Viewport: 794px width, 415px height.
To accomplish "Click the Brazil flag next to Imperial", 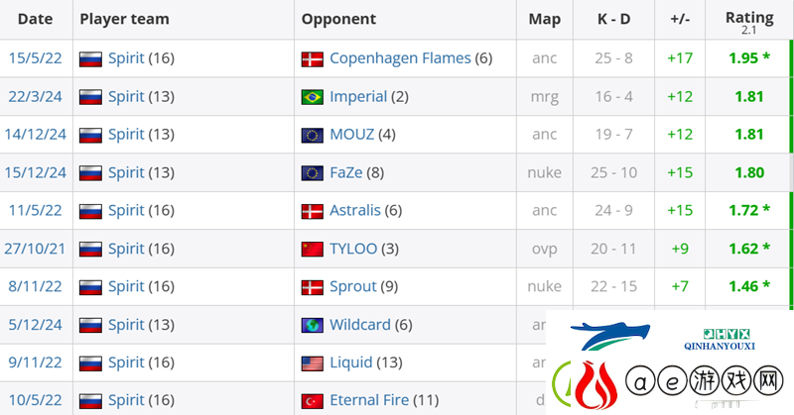I will coord(312,97).
